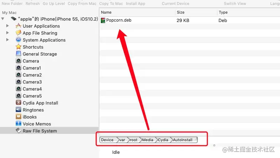Click the Ringtones speaker icon
The image size is (280, 158).
pos(19,110)
